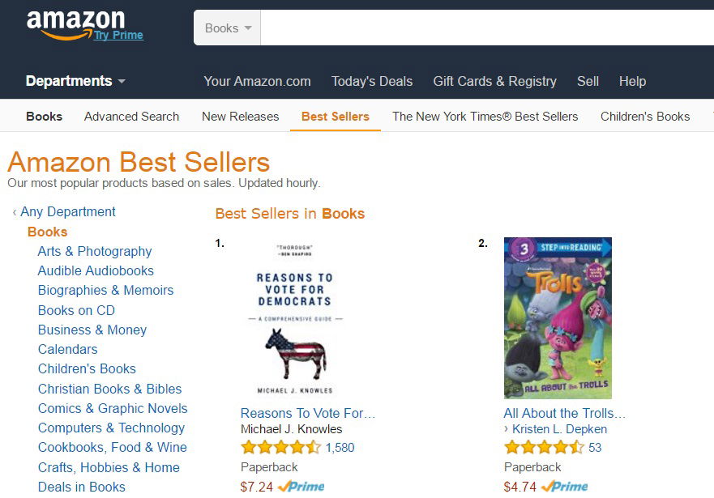Click Prime badge beside the $7.24 price

[301, 487]
